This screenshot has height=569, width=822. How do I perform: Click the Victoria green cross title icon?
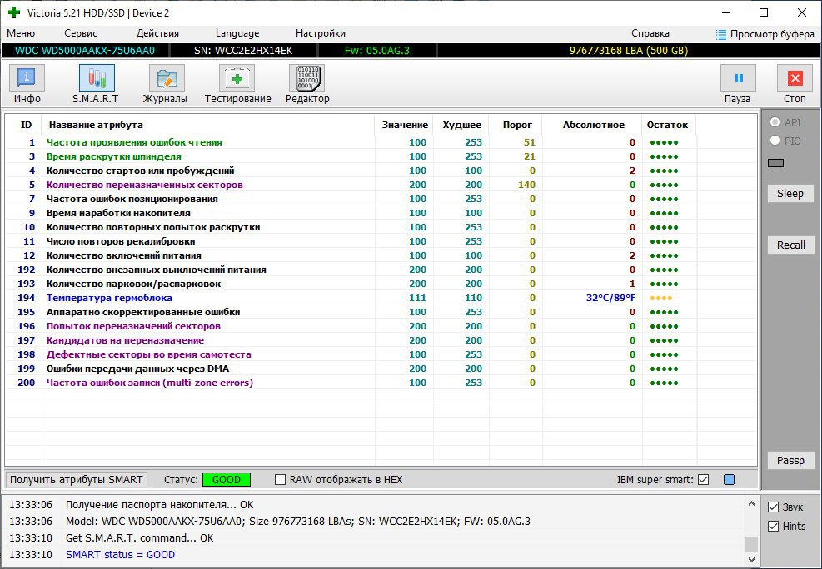[x=14, y=12]
